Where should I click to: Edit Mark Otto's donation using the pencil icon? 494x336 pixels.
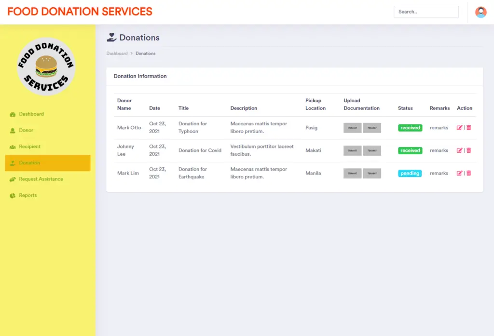(459, 127)
